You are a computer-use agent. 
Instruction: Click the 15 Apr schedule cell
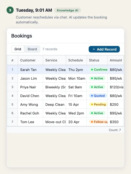pos(76,104)
